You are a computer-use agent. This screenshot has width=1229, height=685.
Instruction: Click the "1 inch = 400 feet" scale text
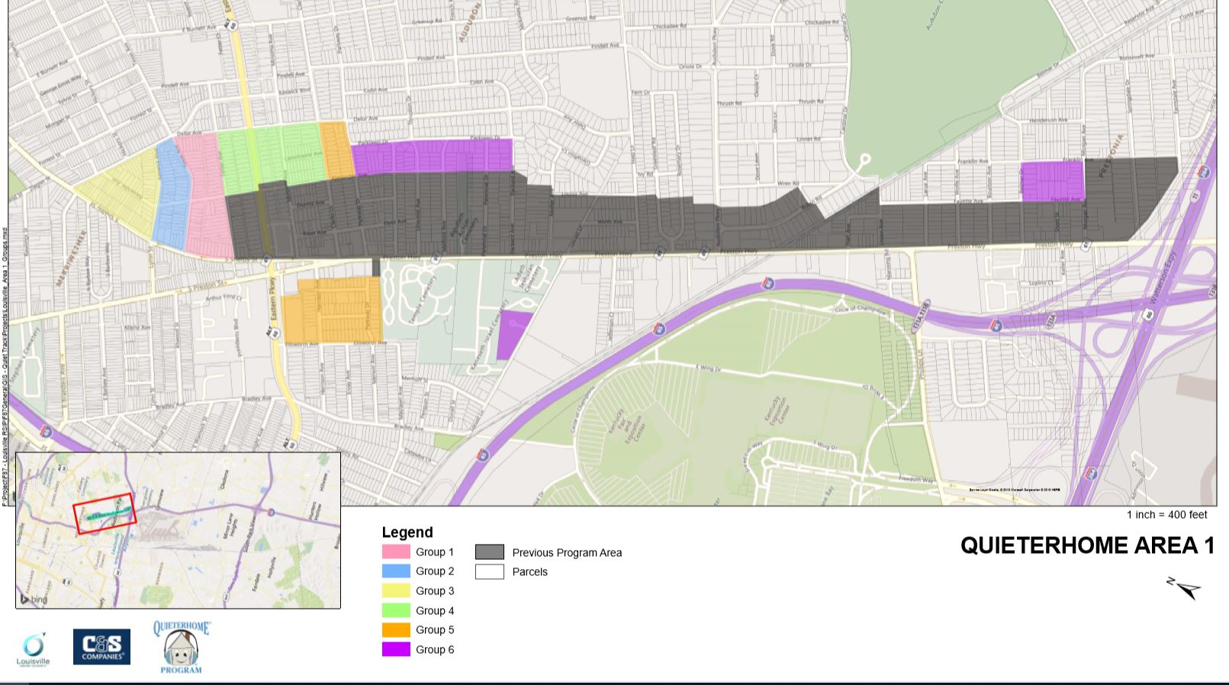tap(1166, 515)
